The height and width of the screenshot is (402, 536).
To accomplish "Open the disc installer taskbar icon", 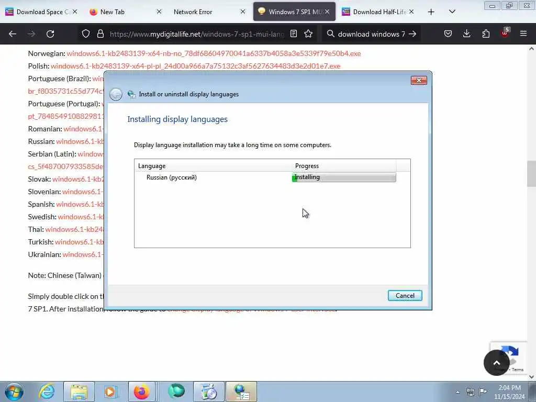I will (x=209, y=392).
